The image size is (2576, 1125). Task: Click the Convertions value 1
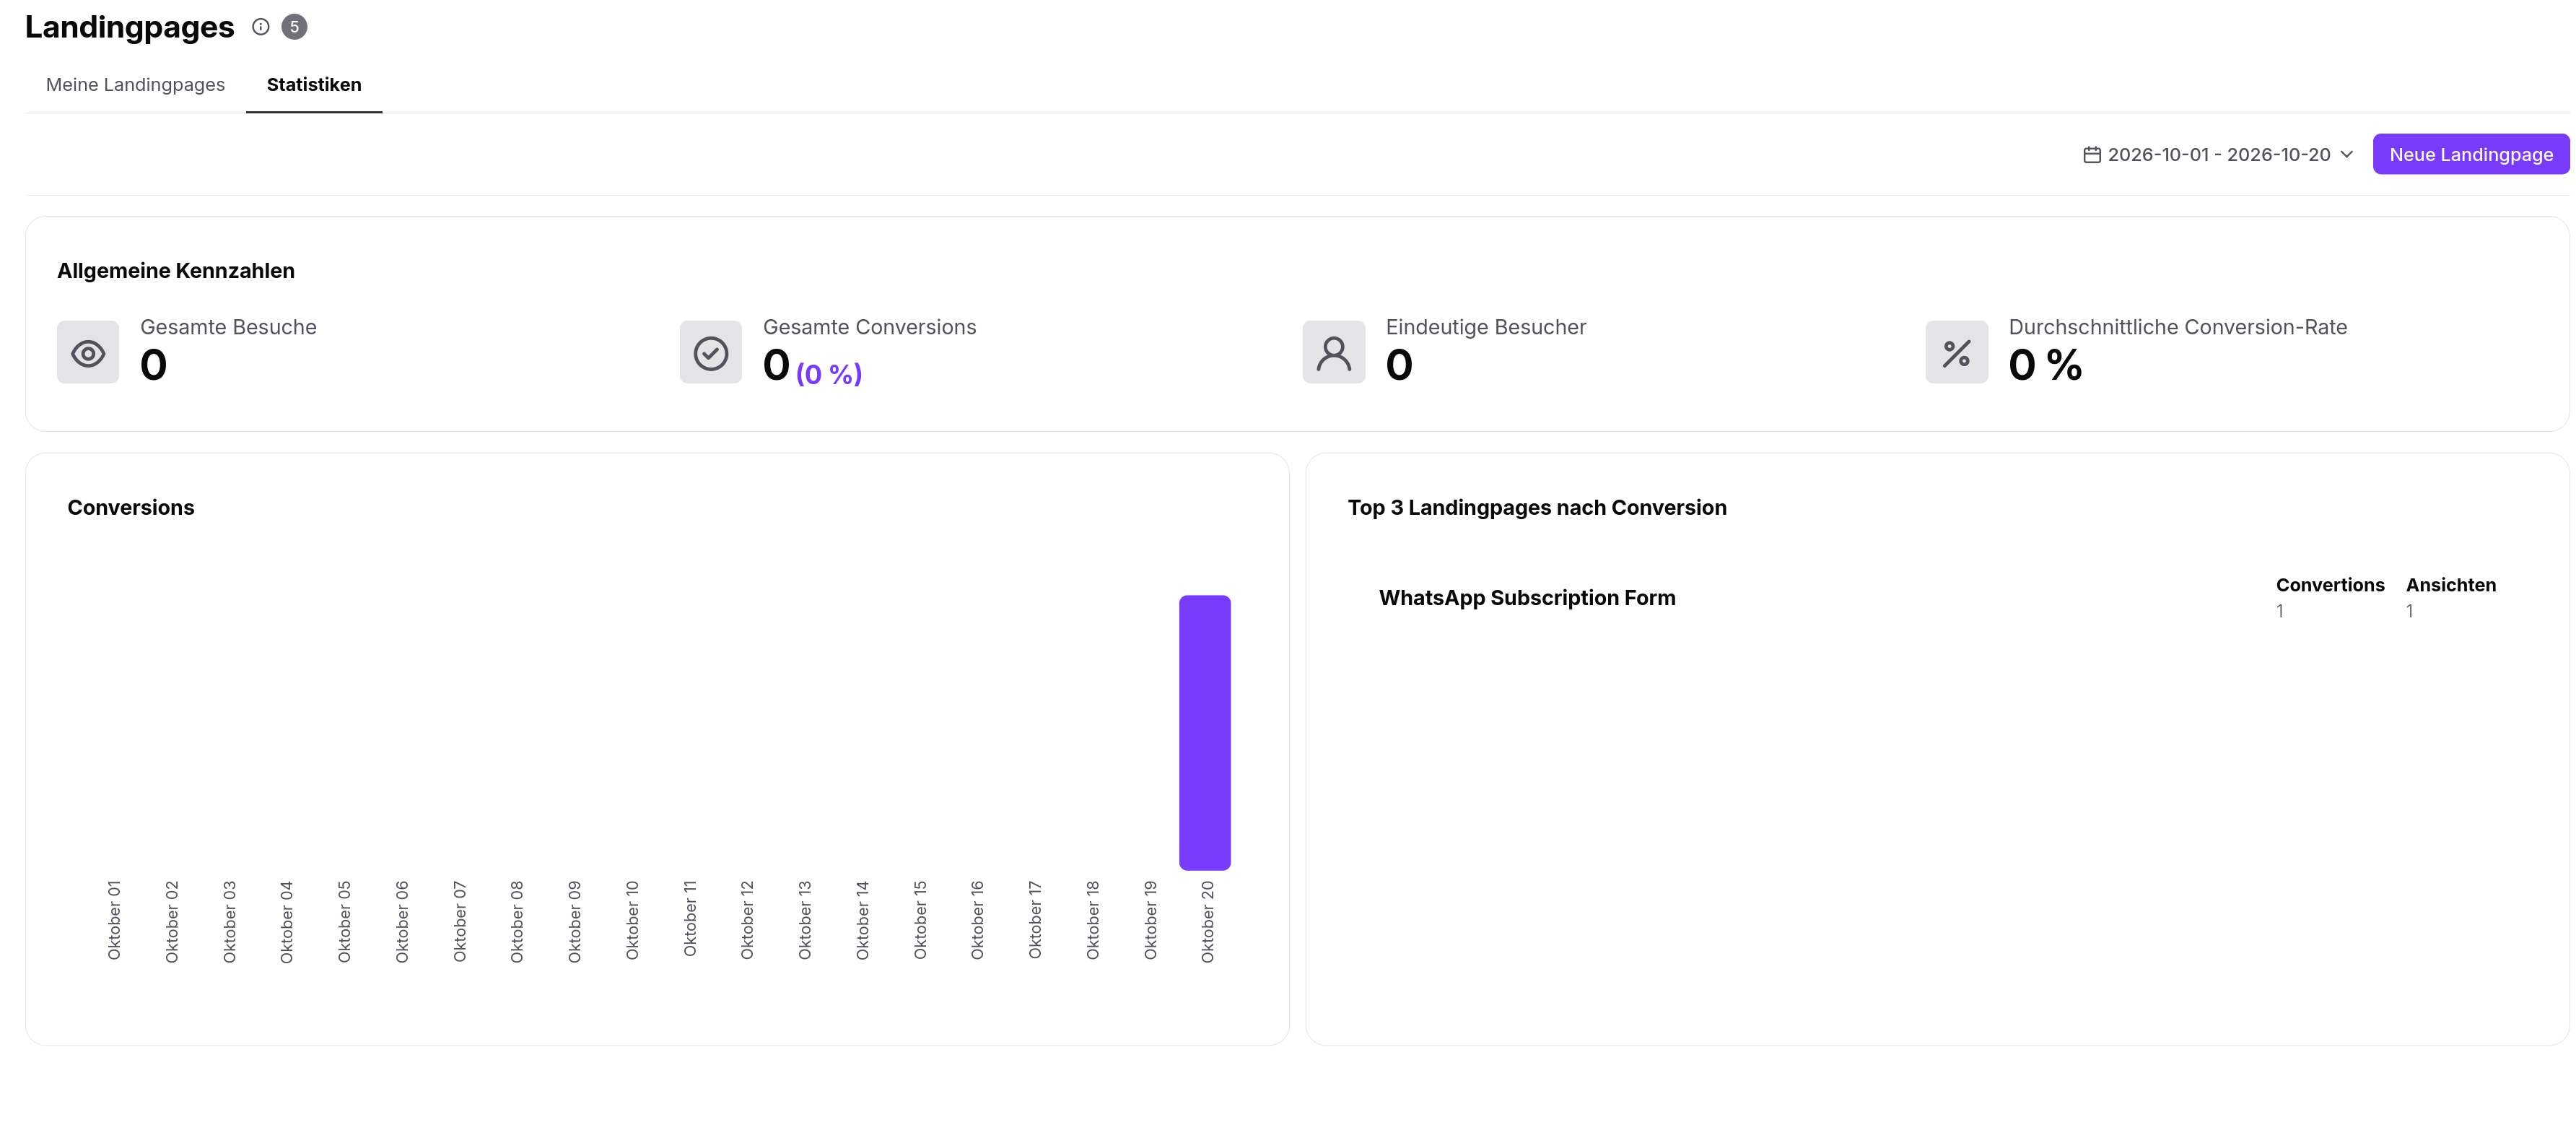tap(2280, 612)
